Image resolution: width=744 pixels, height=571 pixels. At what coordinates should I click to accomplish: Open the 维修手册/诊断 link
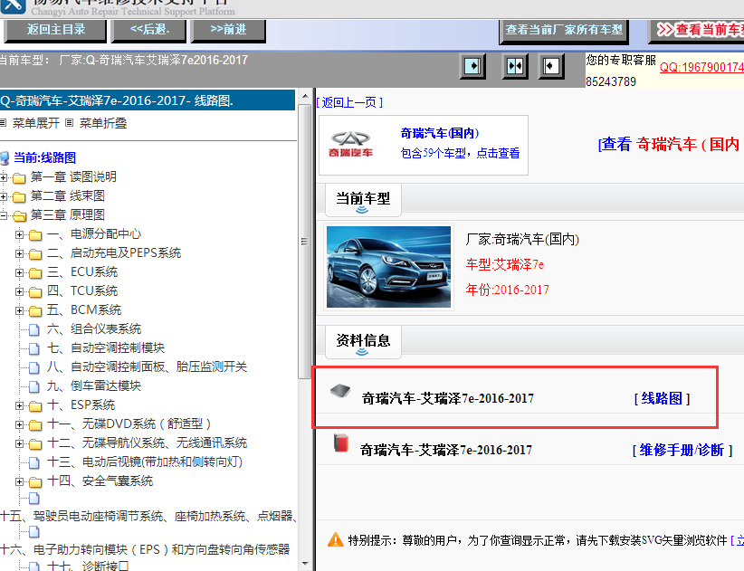682,450
